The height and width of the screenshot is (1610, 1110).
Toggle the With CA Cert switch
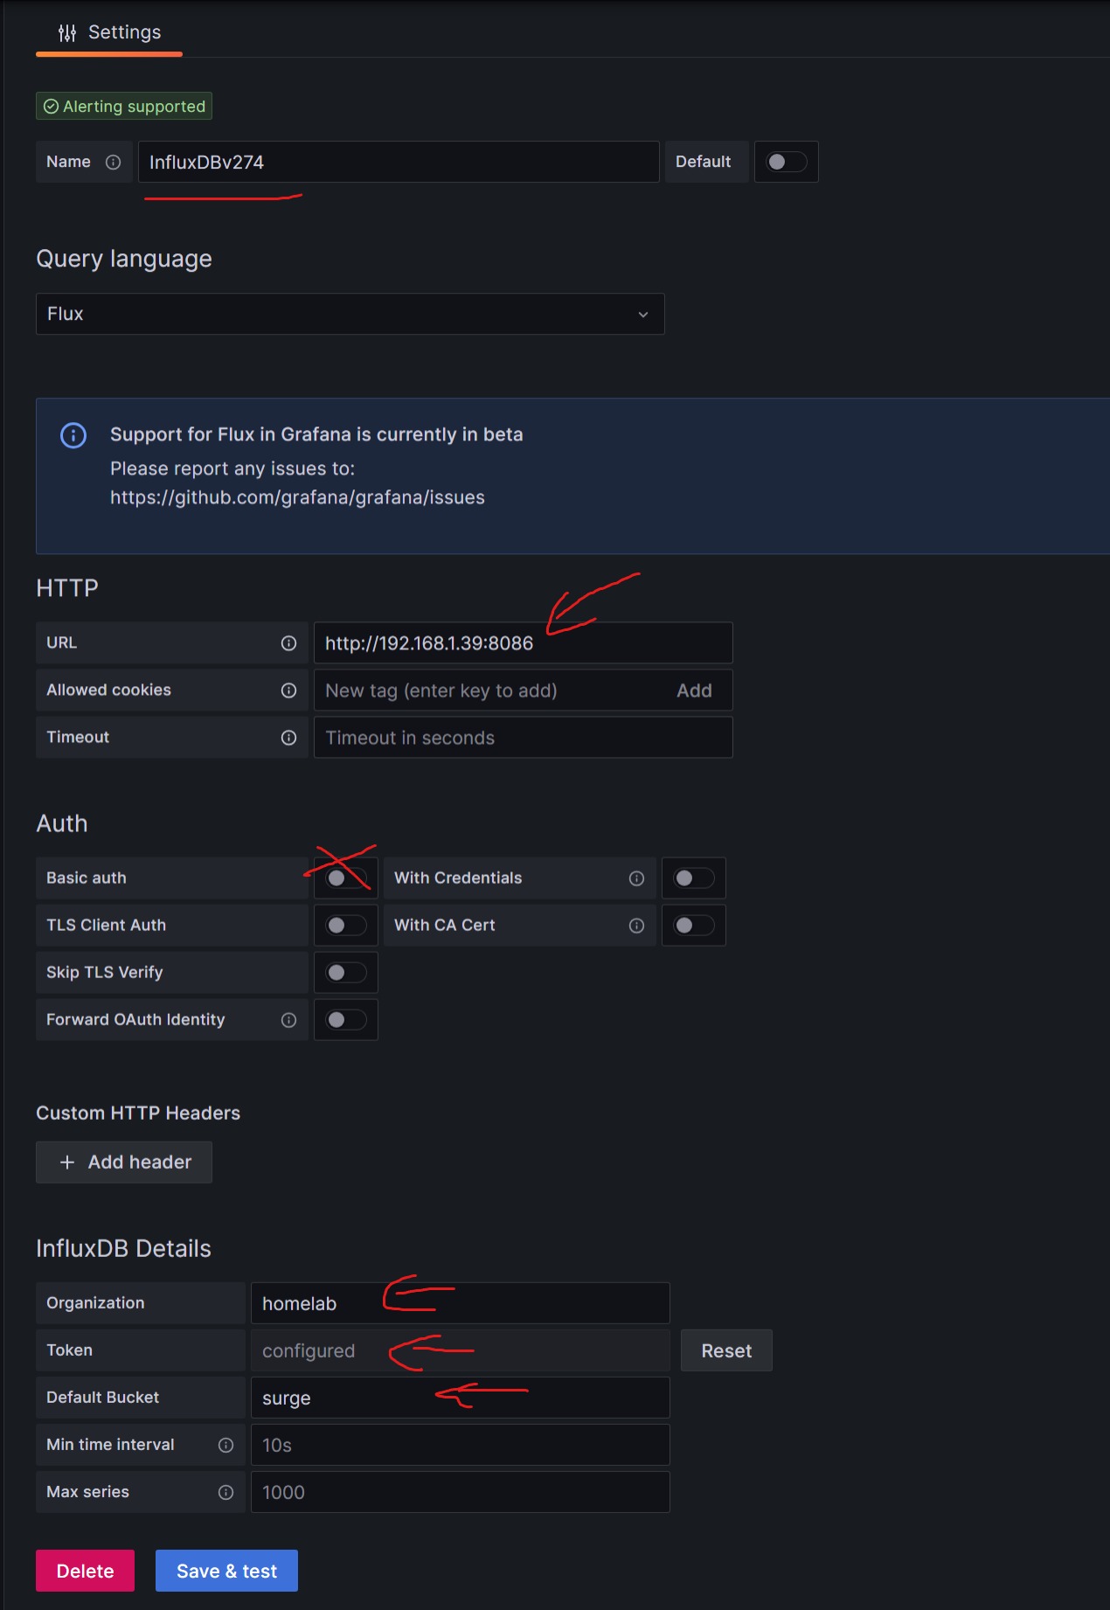click(x=694, y=926)
